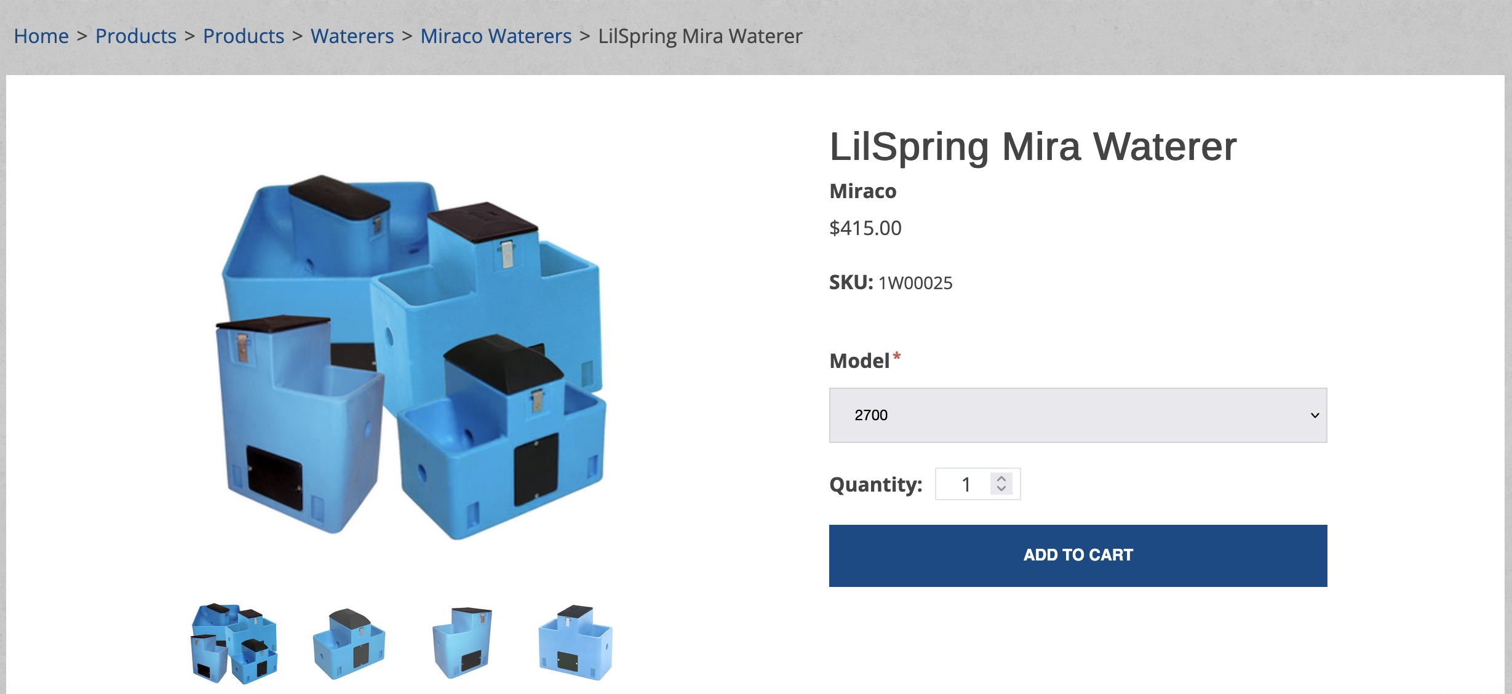Decrease quantity using the down arrow
Viewport: 1512px width, 694px height.
pyautogui.click(x=1001, y=489)
